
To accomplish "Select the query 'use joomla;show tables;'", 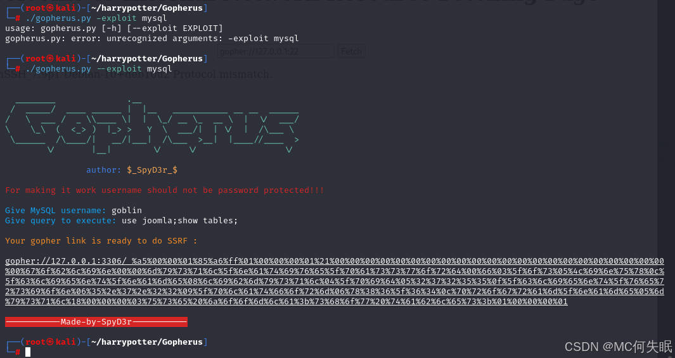I will (179, 221).
